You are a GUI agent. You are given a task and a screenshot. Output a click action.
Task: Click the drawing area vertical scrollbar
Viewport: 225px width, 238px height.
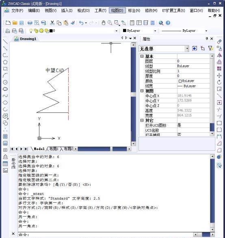133,94
